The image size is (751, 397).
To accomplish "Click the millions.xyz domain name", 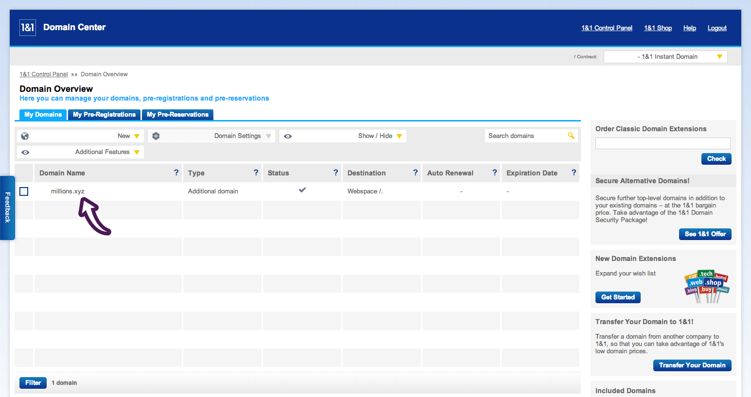I will point(68,191).
